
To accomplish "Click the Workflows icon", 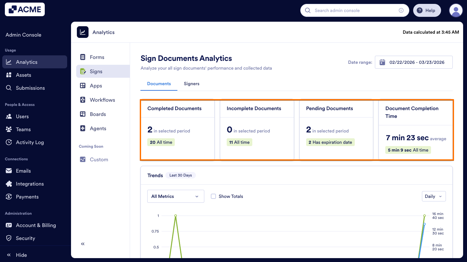I will tap(83, 100).
